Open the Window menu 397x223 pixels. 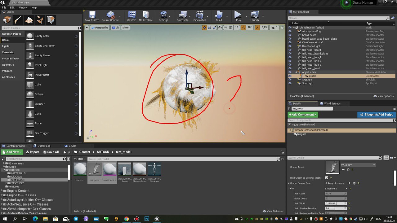[23, 7]
